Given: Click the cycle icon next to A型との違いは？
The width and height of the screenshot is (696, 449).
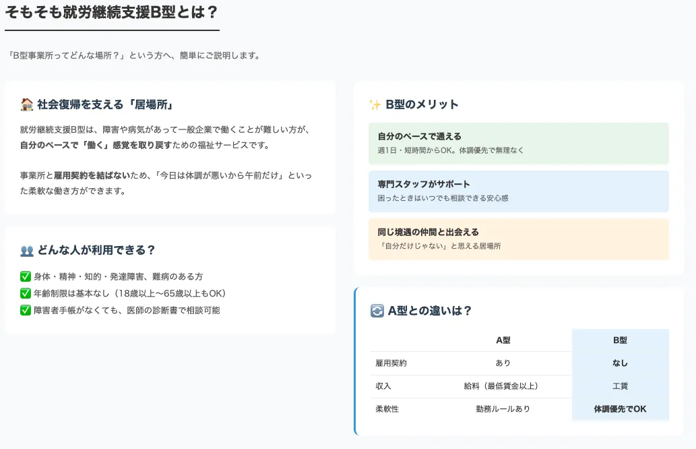Looking at the screenshot, I should pos(377,311).
